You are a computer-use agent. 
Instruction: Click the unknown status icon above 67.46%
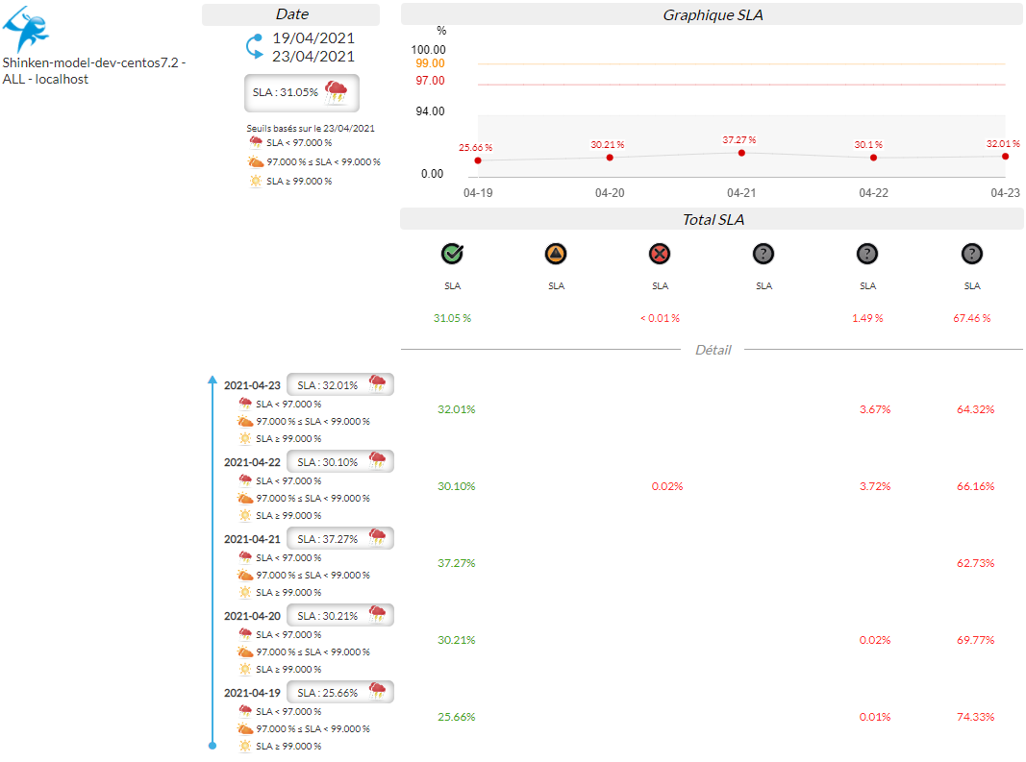[x=972, y=254]
